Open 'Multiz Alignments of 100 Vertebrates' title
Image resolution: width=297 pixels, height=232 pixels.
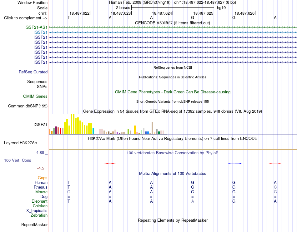(173, 174)
